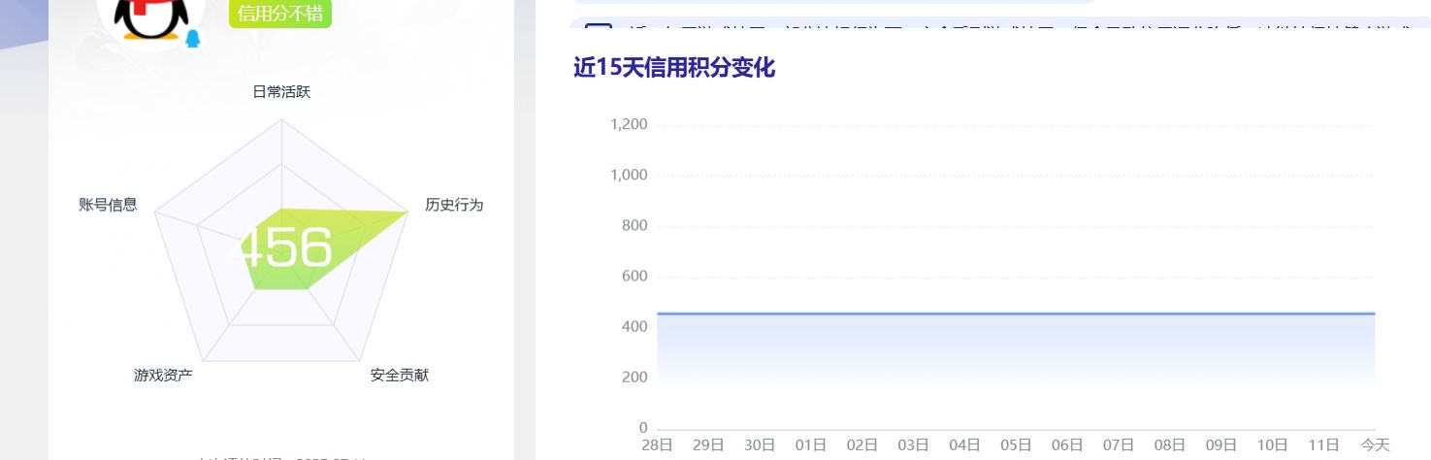The width and height of the screenshot is (1431, 460).
Task: Click the 1,200 y-axis label
Action: pyautogui.click(x=629, y=124)
